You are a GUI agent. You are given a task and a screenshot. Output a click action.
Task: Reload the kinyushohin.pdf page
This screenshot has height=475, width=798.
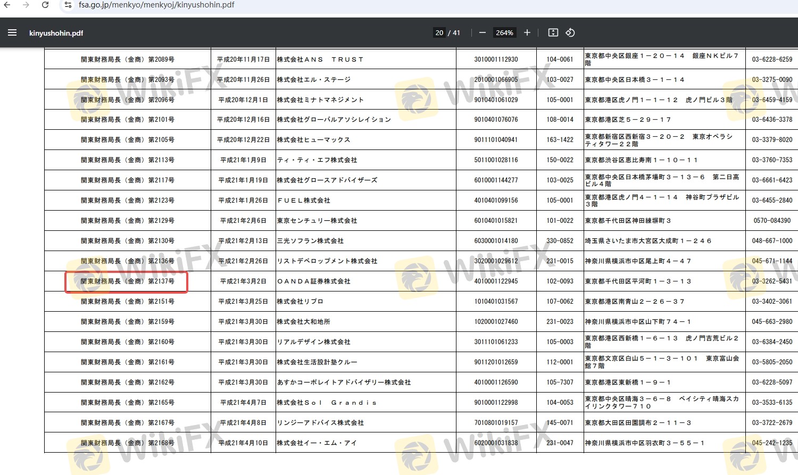tap(45, 5)
